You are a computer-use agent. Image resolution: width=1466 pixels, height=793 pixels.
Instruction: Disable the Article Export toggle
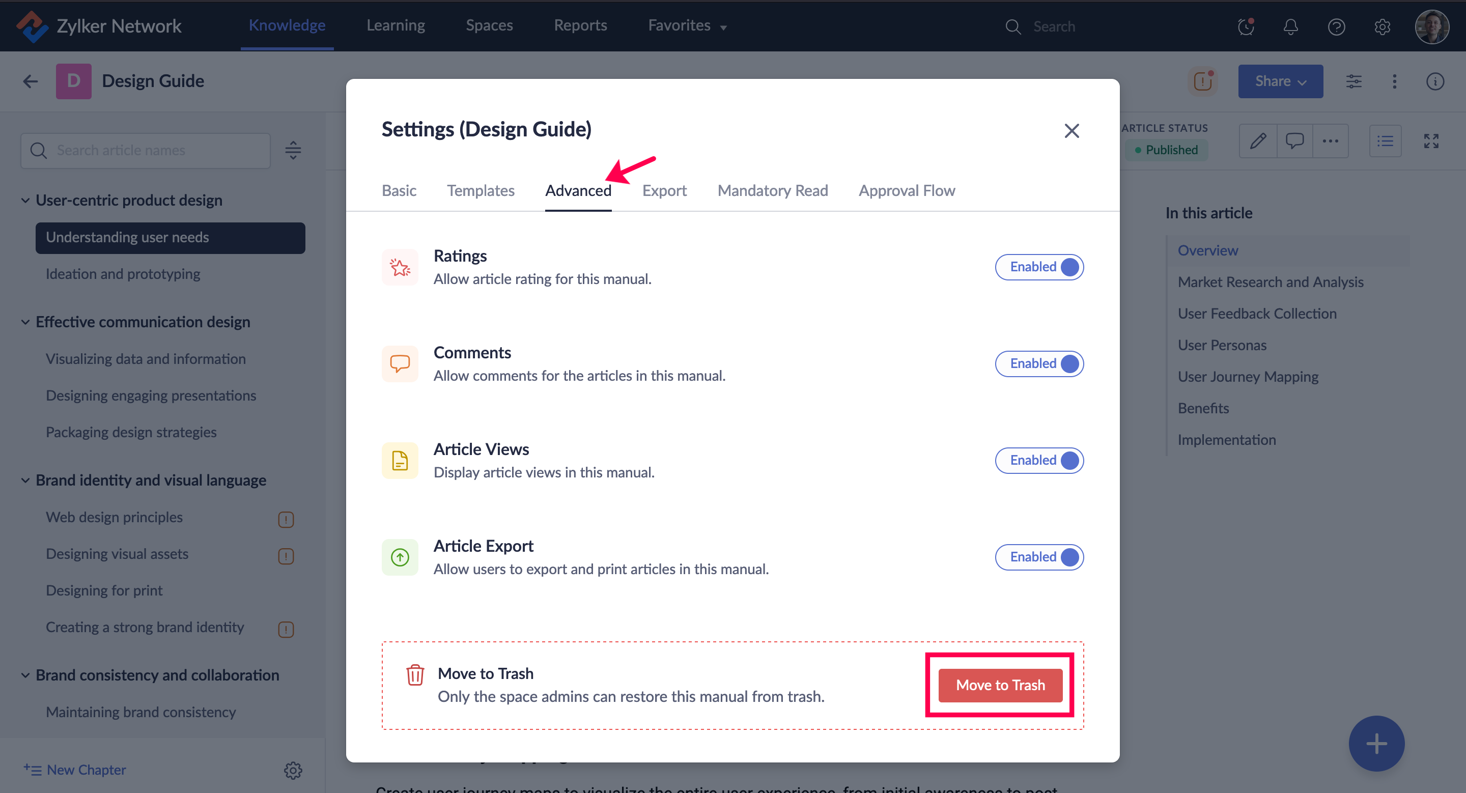point(1038,557)
